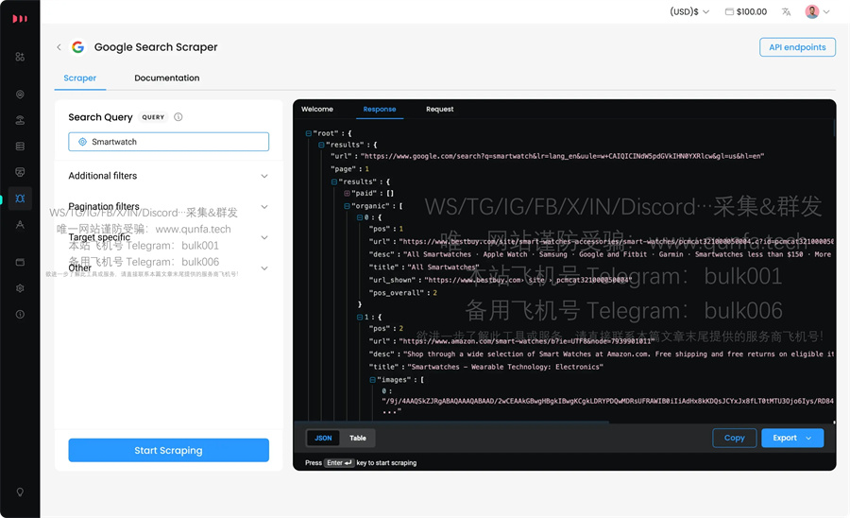
Task: Click the Google logo icon
Action: [x=78, y=47]
